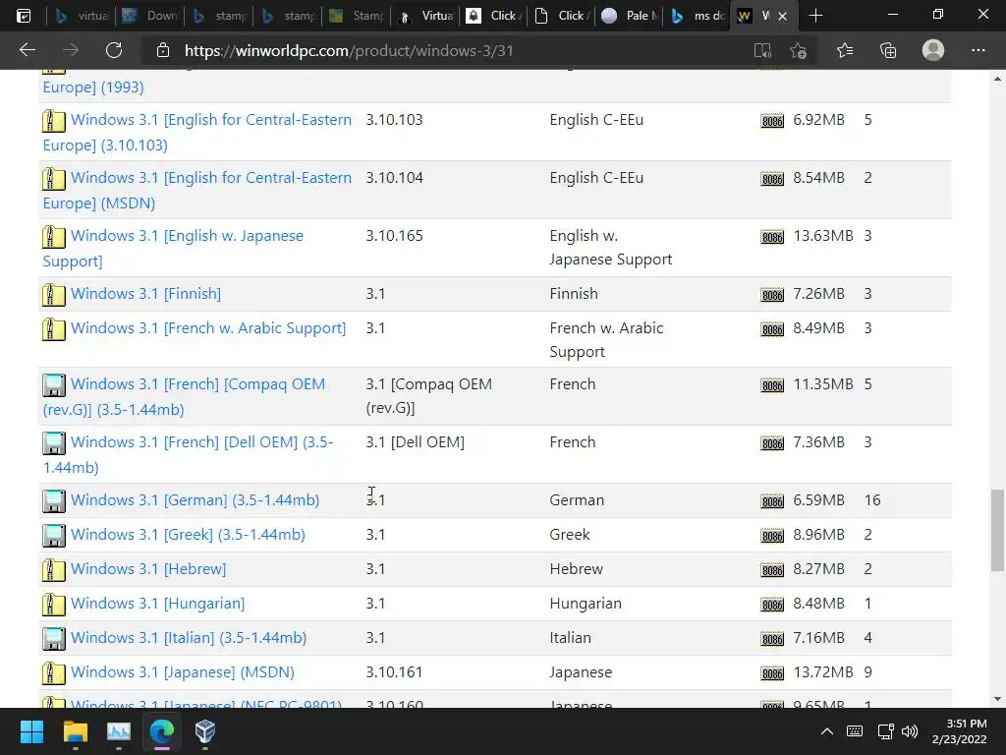Open English for Central-Eastern Europe (MSDN) link

point(196,190)
